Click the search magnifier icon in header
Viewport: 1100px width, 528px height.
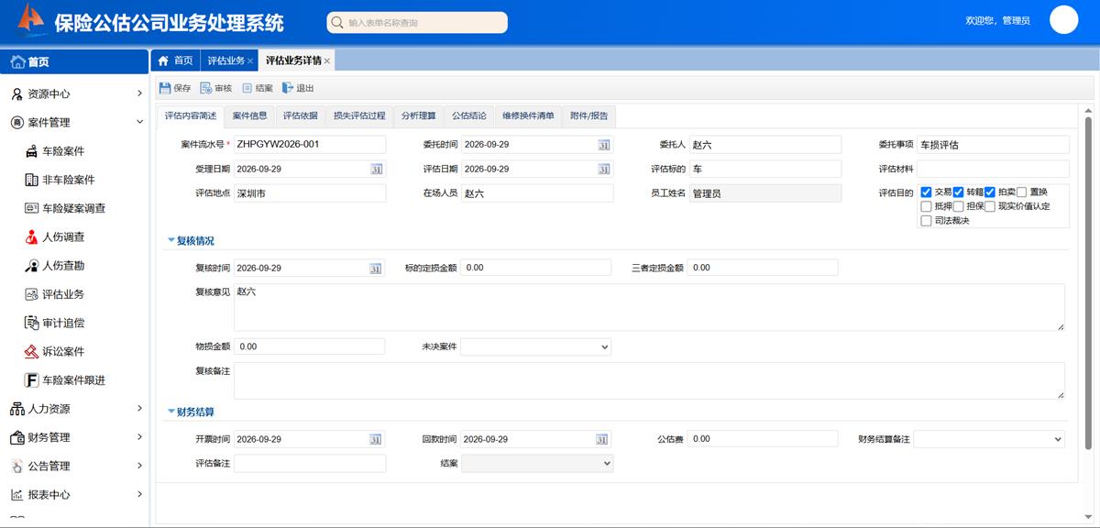338,23
